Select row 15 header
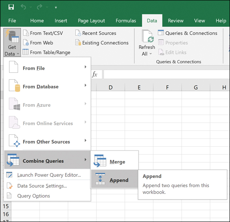This screenshot has width=230, height=222. tap(6, 206)
